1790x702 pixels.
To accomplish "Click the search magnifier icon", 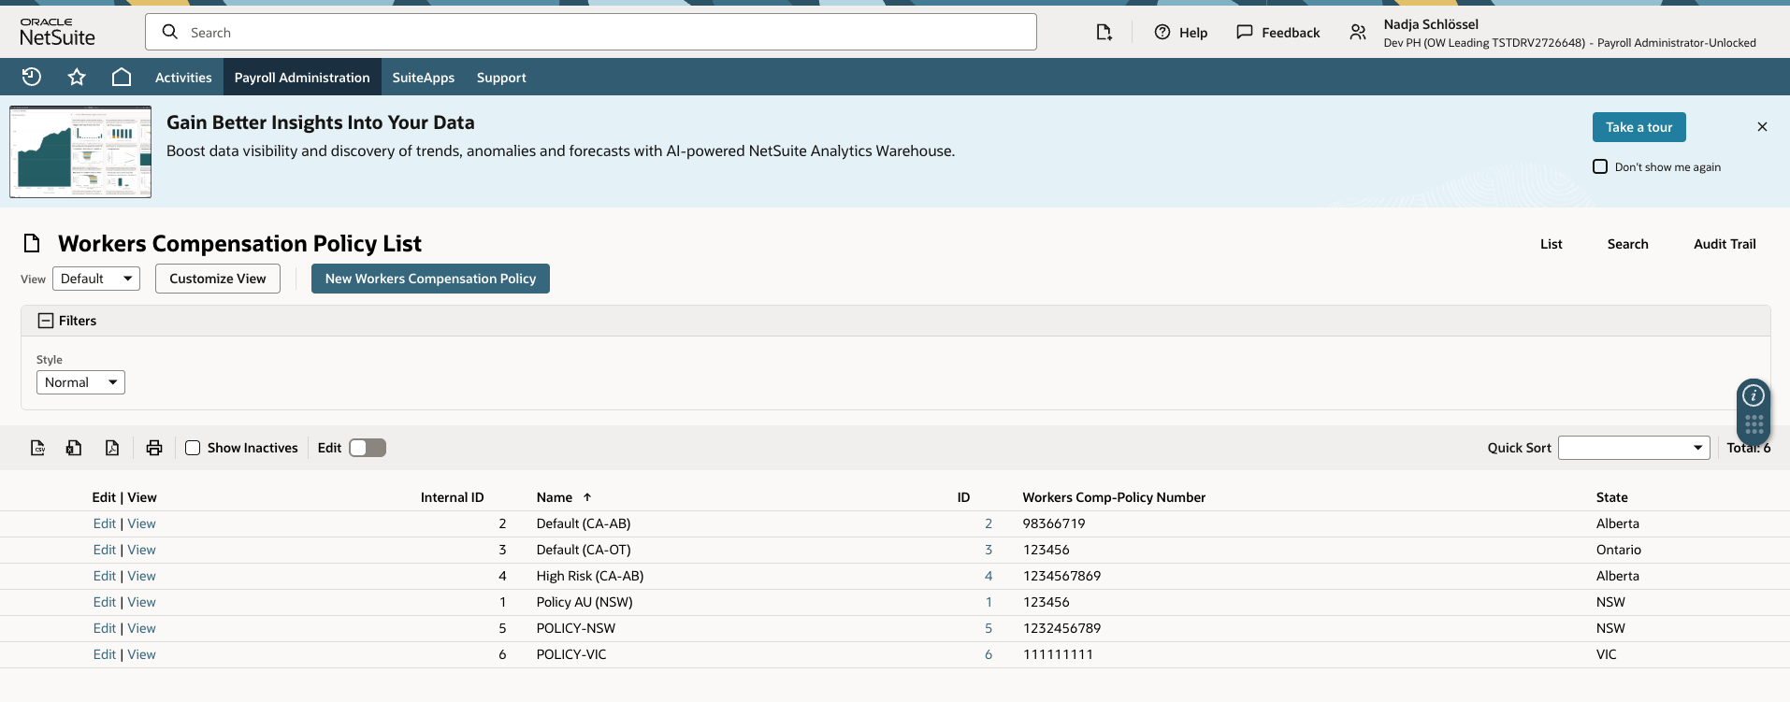I will coord(170,32).
